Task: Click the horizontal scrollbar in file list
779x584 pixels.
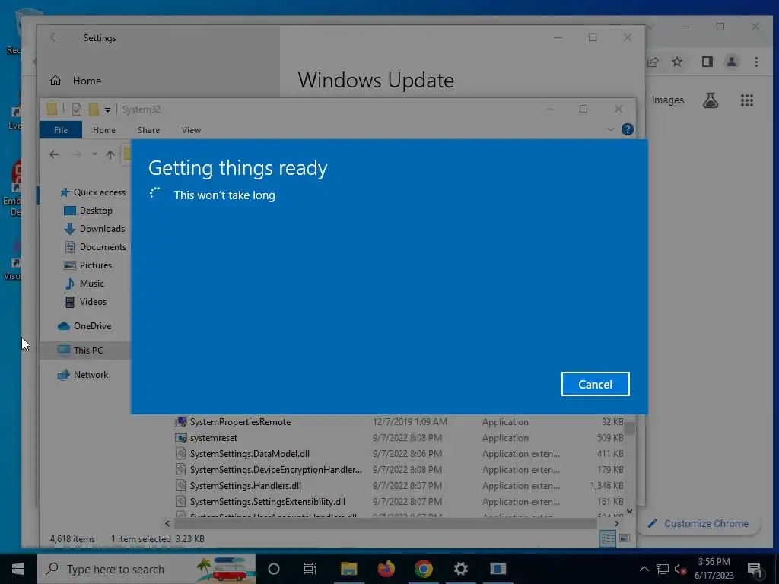Action: coord(386,523)
